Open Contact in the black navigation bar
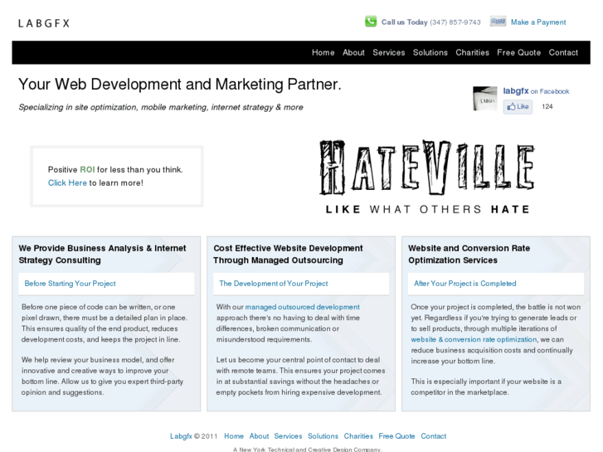This screenshot has width=603, height=452. click(x=563, y=53)
